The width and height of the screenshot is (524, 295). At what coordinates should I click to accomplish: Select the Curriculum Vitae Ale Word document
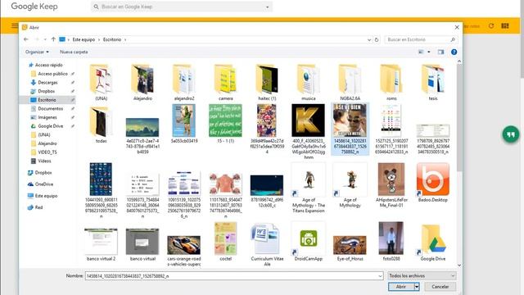267,244
